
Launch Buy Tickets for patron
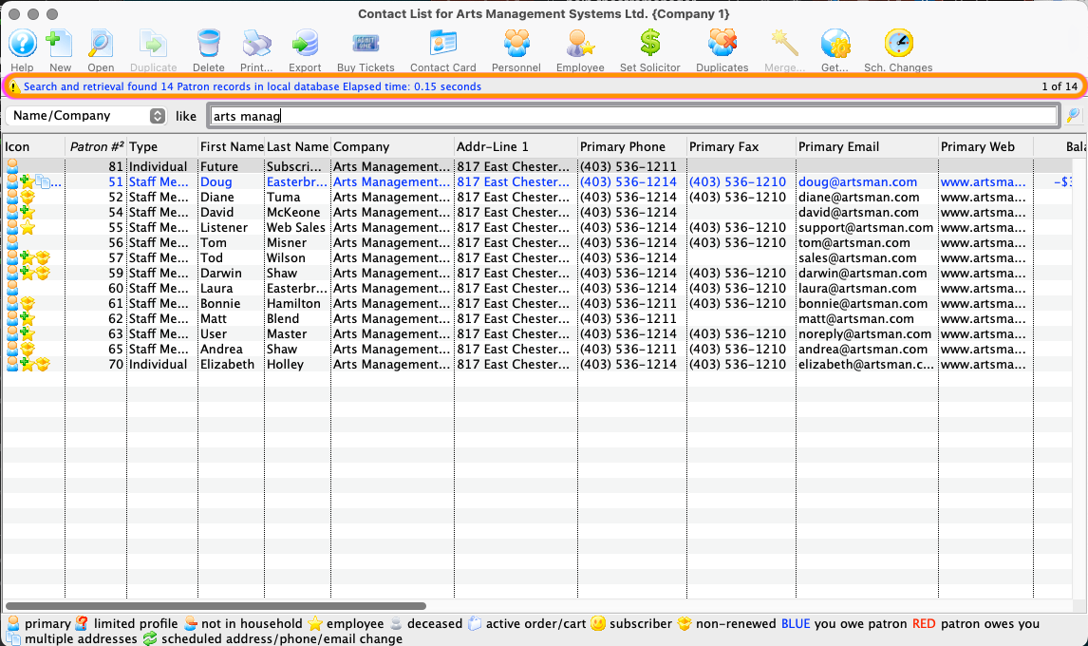[x=366, y=44]
